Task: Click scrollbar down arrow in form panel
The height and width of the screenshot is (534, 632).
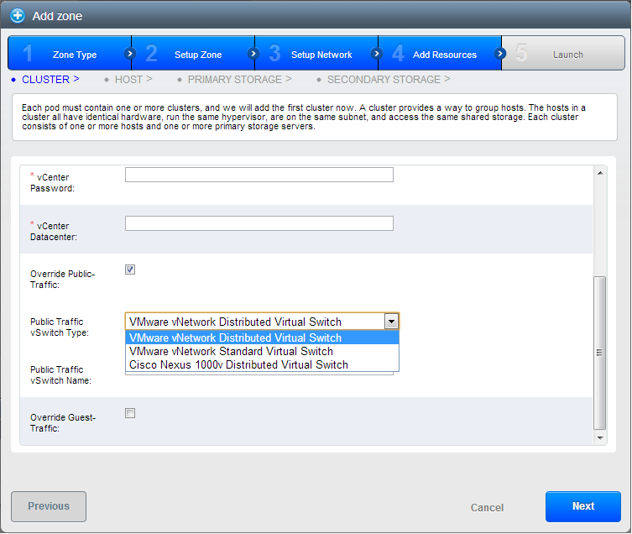Action: point(599,437)
